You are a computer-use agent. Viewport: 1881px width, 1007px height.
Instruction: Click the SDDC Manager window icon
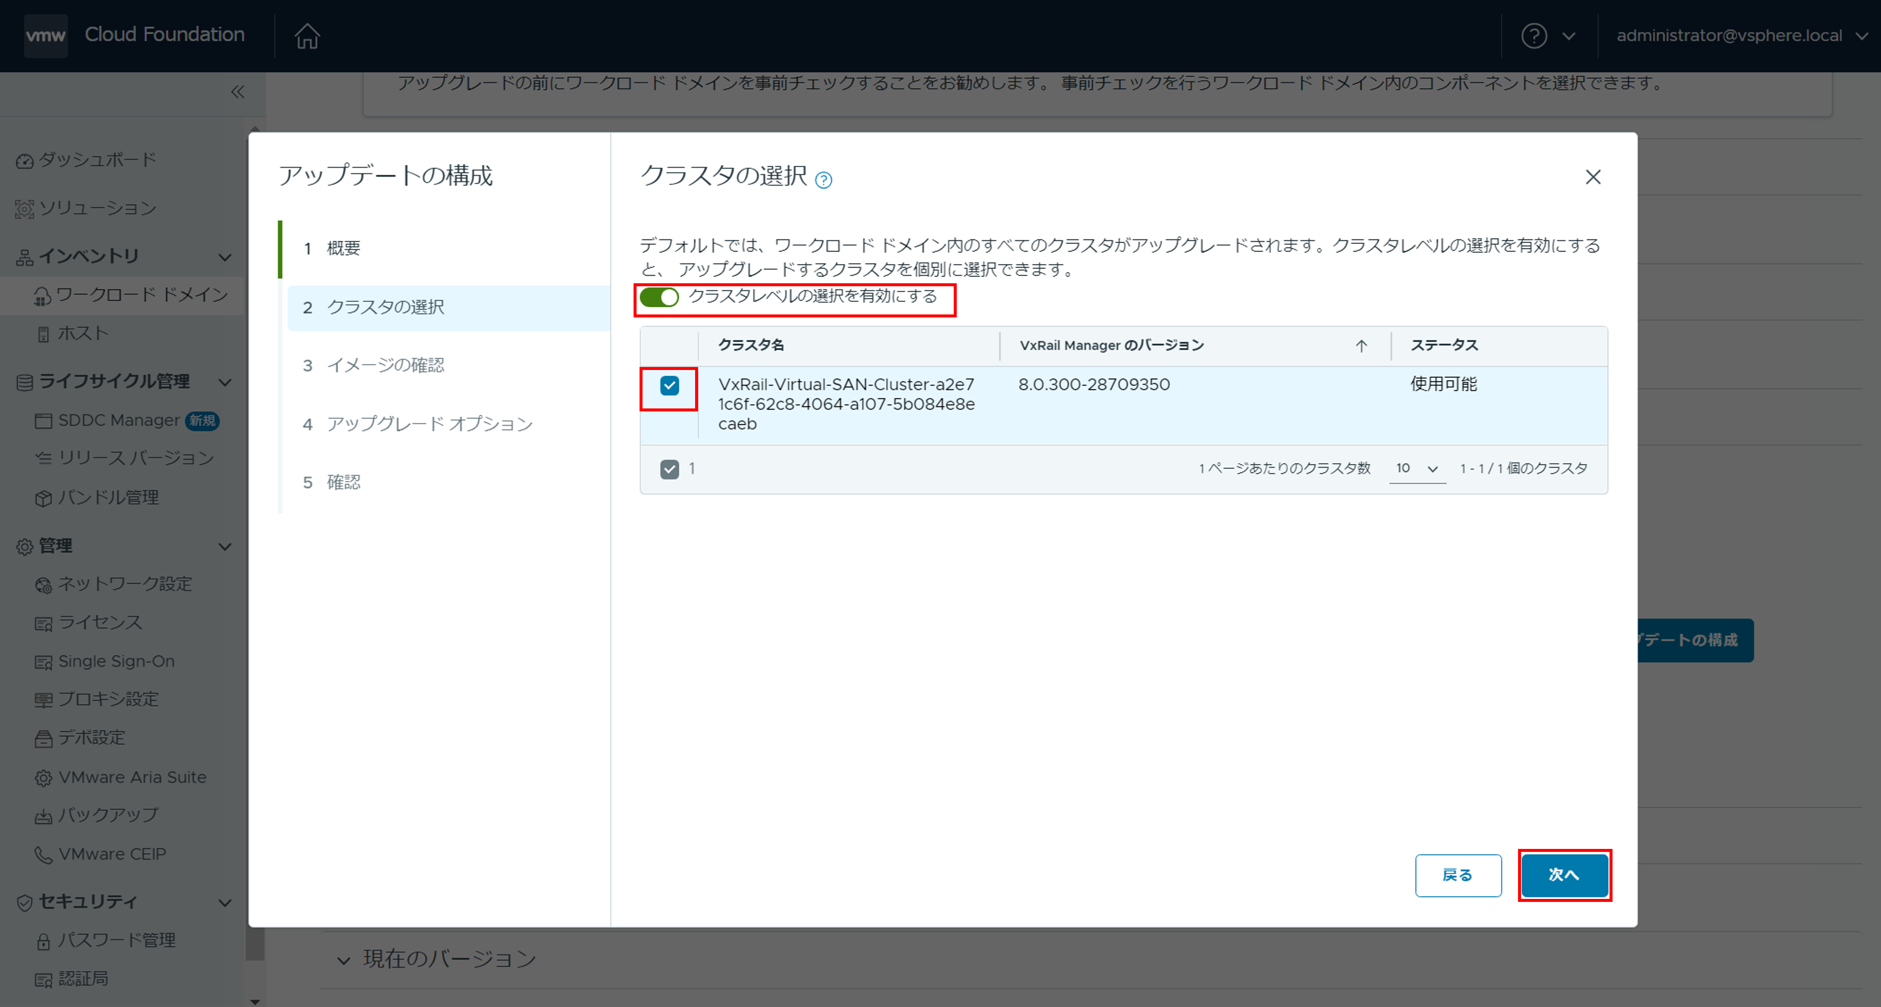pos(43,421)
